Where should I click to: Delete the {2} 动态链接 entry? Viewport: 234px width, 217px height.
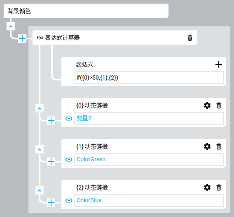(x=219, y=188)
